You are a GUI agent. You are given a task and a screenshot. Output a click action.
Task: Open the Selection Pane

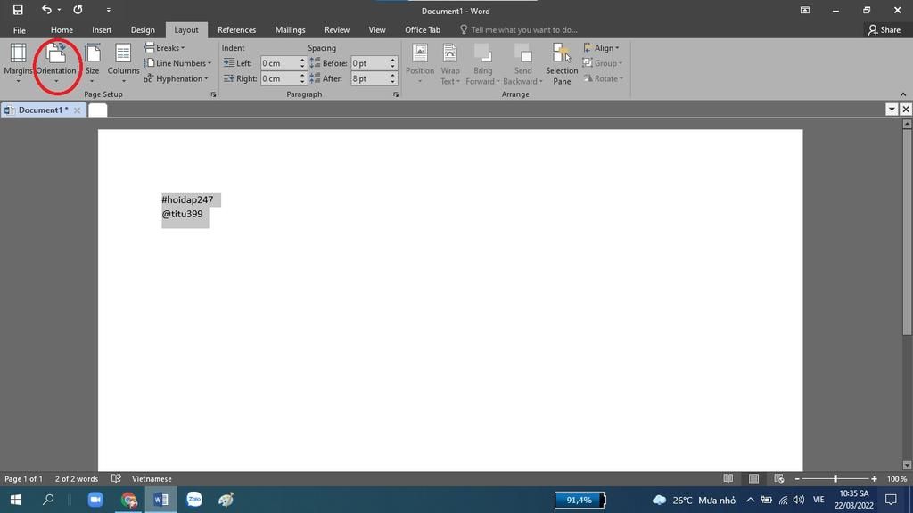[562, 64]
